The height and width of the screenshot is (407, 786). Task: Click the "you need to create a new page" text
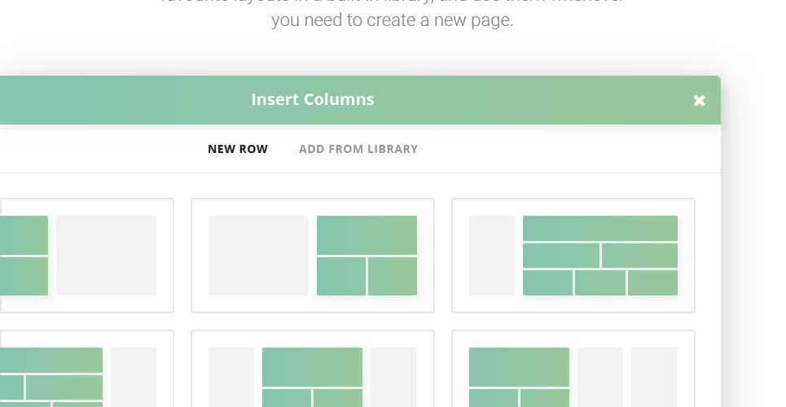pos(393,20)
